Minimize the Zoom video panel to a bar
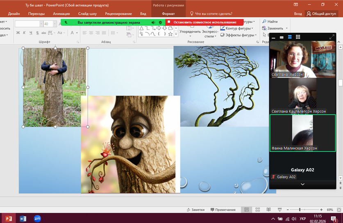Screen dimensions: 343x223 click(x=273, y=37)
